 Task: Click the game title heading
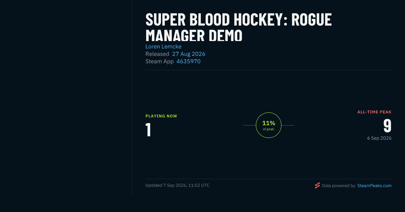pos(239,27)
